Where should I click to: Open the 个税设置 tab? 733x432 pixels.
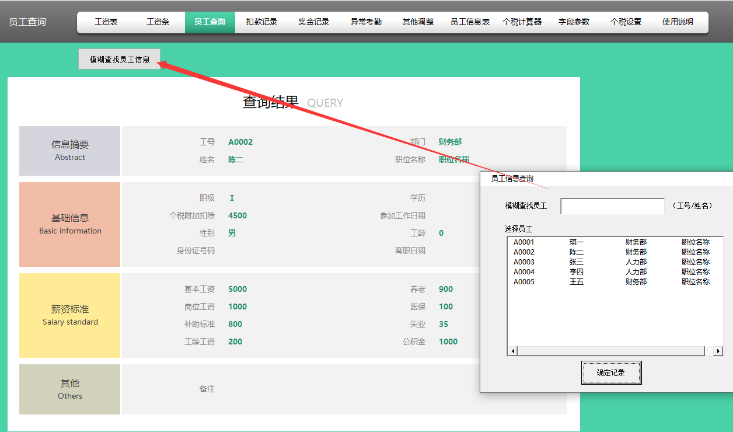pos(624,22)
